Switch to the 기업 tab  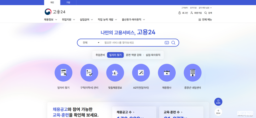click(68, 3)
